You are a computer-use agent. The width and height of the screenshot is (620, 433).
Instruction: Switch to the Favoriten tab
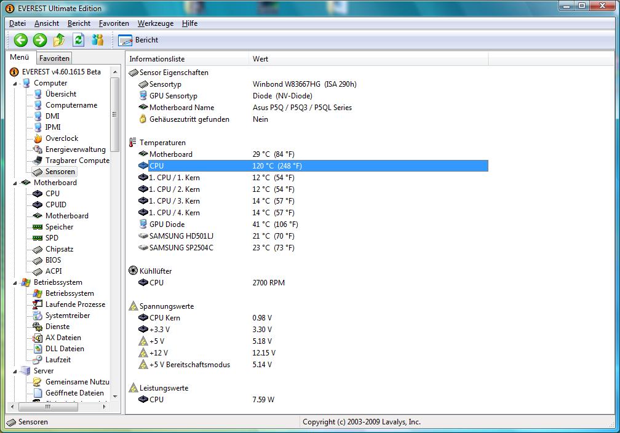click(54, 58)
